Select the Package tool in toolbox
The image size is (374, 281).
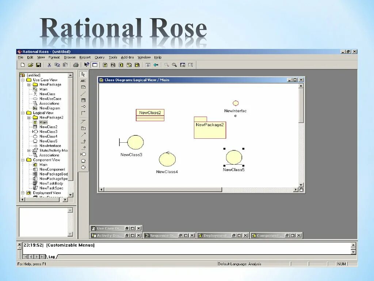83,128
